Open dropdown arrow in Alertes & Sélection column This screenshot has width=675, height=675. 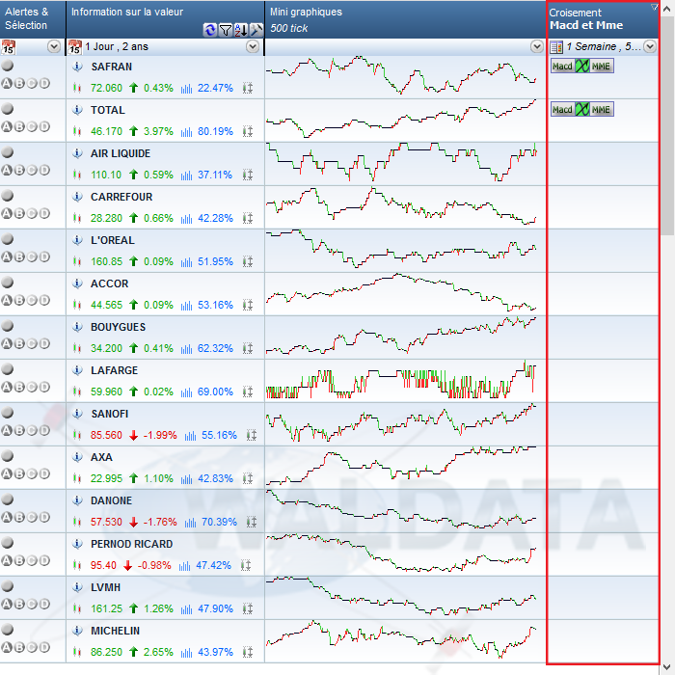[54, 46]
